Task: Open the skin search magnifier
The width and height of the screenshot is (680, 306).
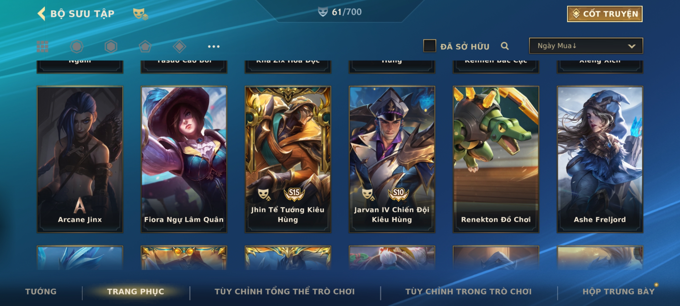Action: click(505, 46)
